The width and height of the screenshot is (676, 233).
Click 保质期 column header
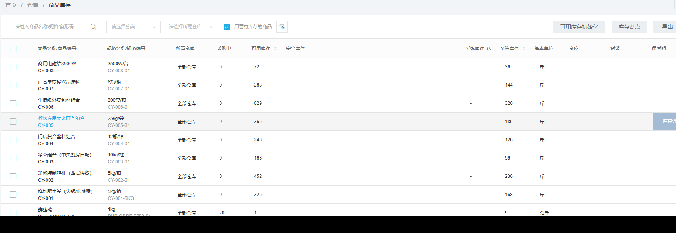[x=659, y=49]
